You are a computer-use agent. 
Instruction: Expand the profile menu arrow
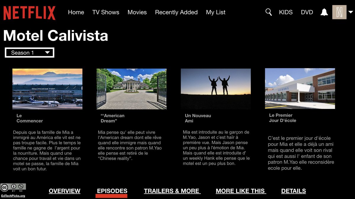tap(351, 12)
